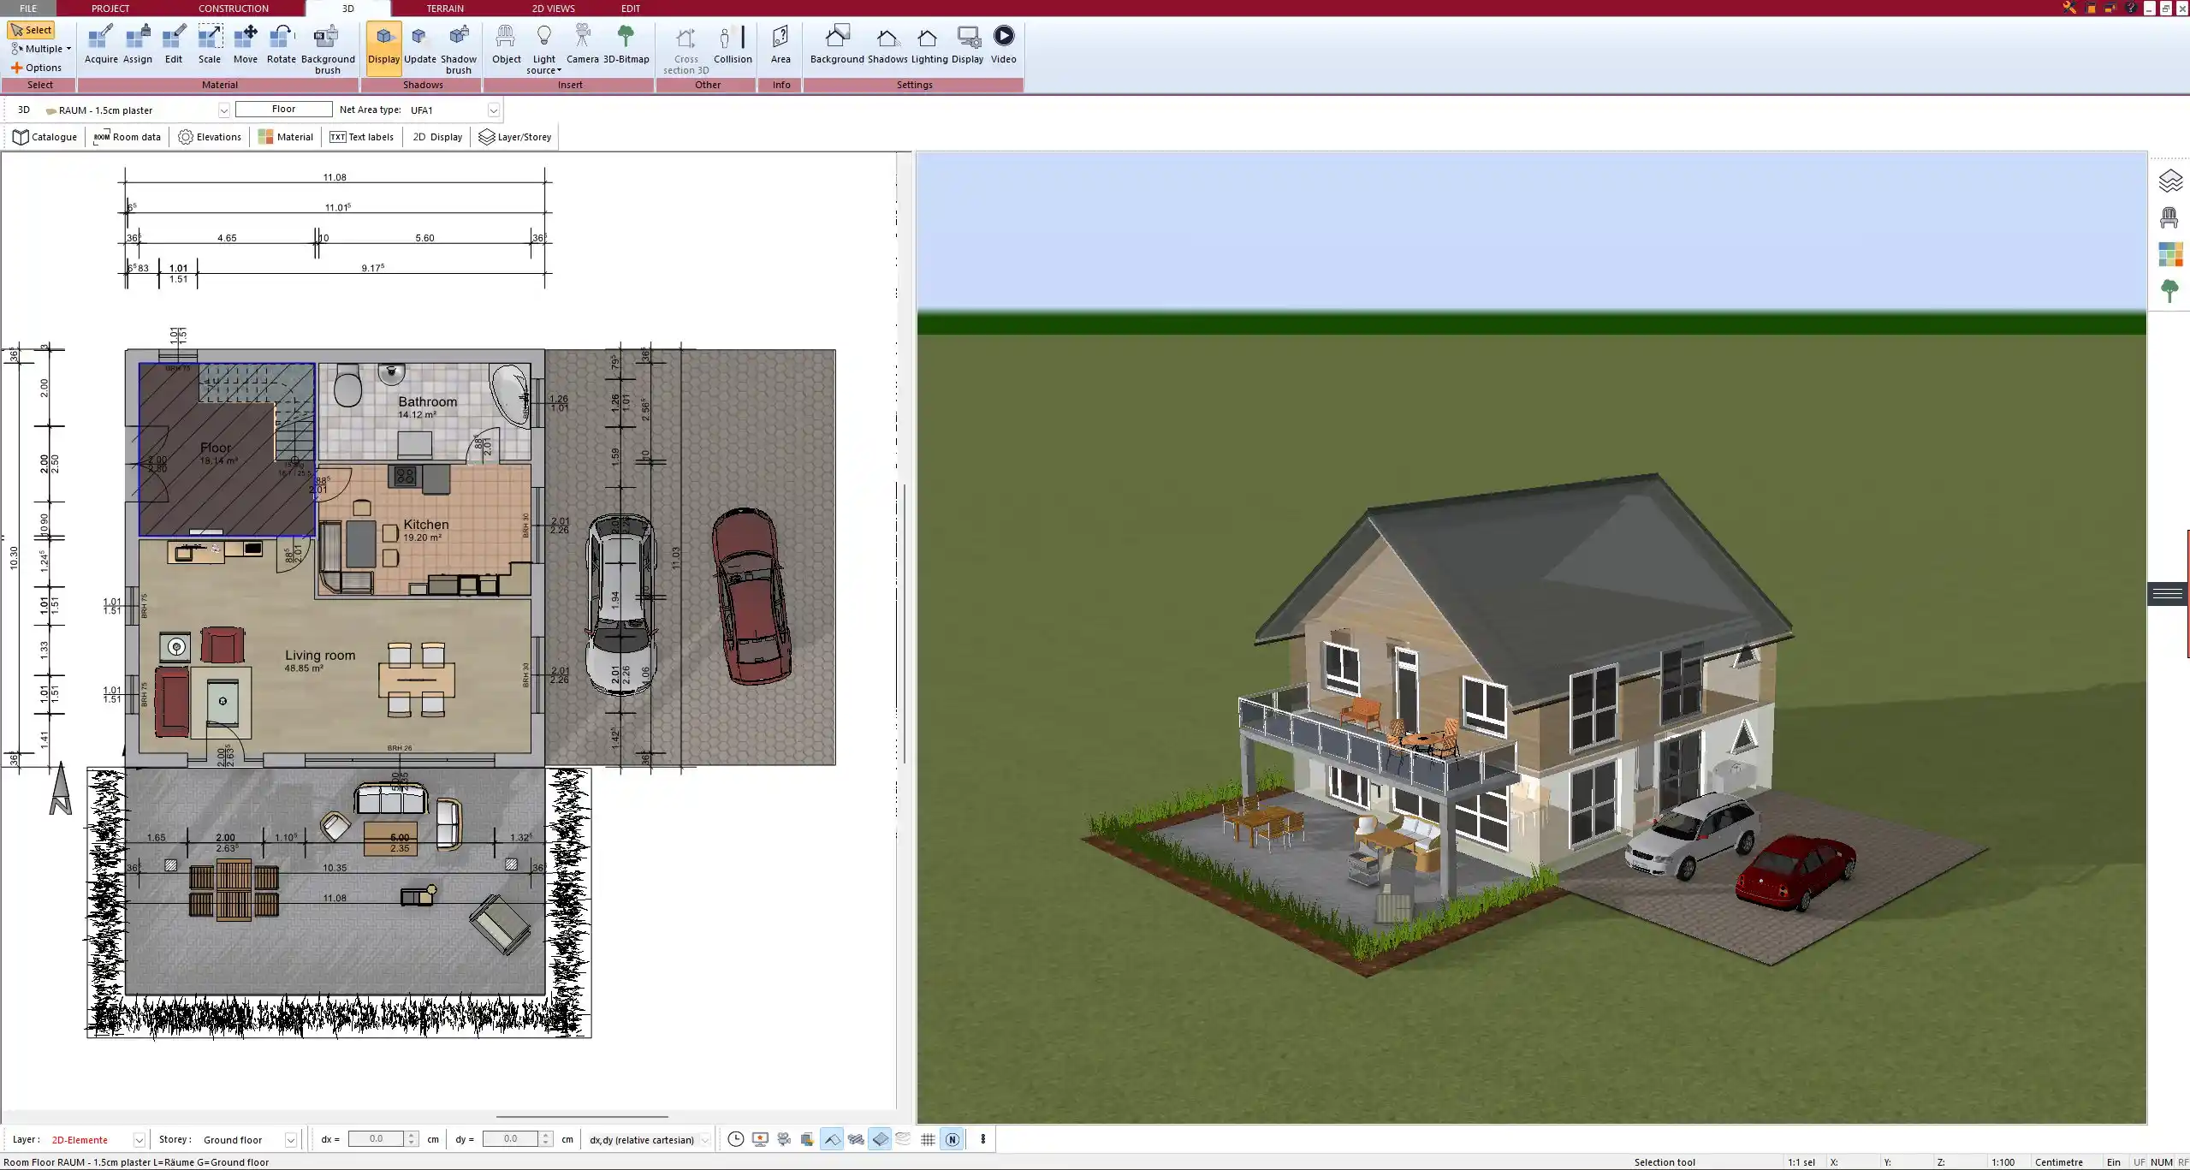Click the Cross section 3D tool

(x=685, y=50)
